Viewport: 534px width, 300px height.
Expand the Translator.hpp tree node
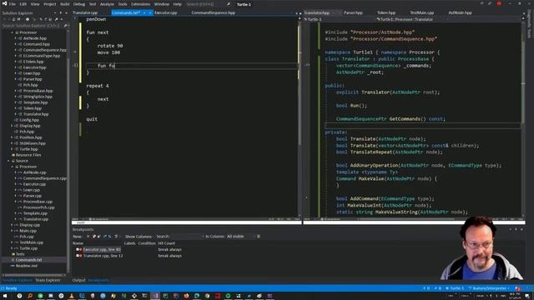(15, 114)
